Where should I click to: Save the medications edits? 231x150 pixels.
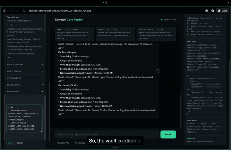point(10,143)
